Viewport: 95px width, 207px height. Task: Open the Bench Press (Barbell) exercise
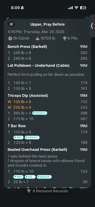[27, 47]
